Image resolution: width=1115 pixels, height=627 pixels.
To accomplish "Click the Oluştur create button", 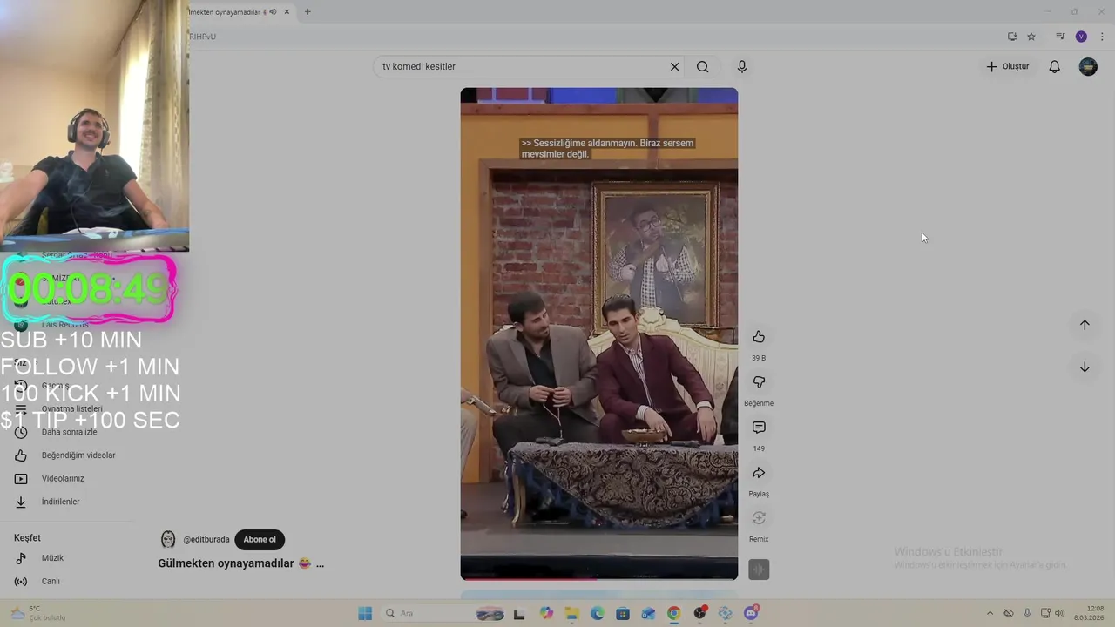I will pyautogui.click(x=1008, y=66).
